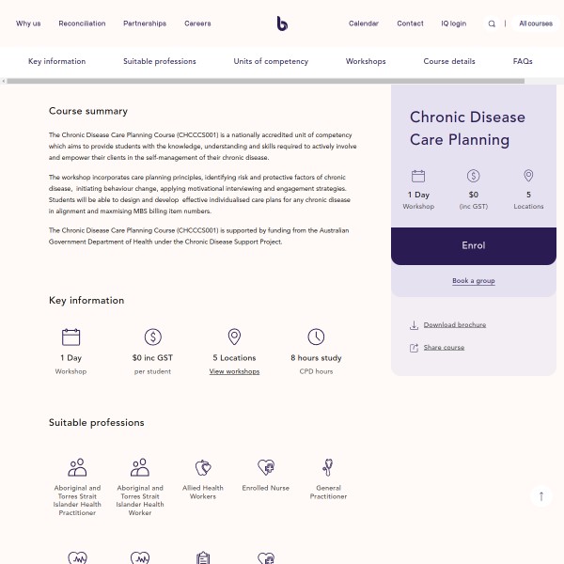
Task: Open the All courses button
Action: point(536,23)
